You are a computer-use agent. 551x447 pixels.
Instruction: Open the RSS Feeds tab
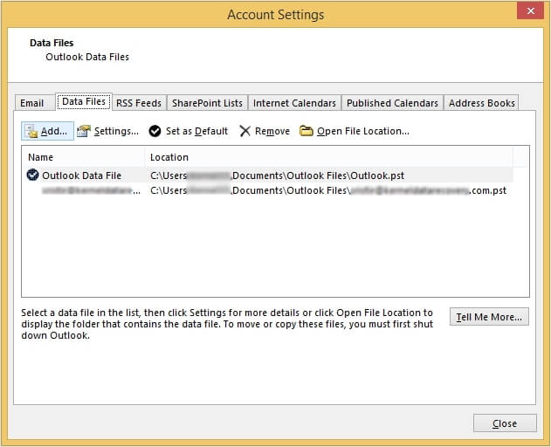[139, 103]
